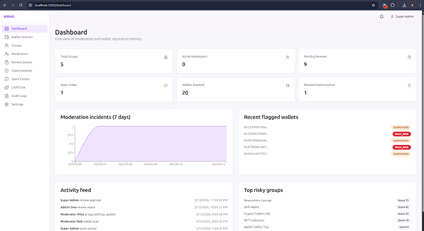Click the Impersonation shield icon
Screen dimensions: 424x231
tap(6, 70)
